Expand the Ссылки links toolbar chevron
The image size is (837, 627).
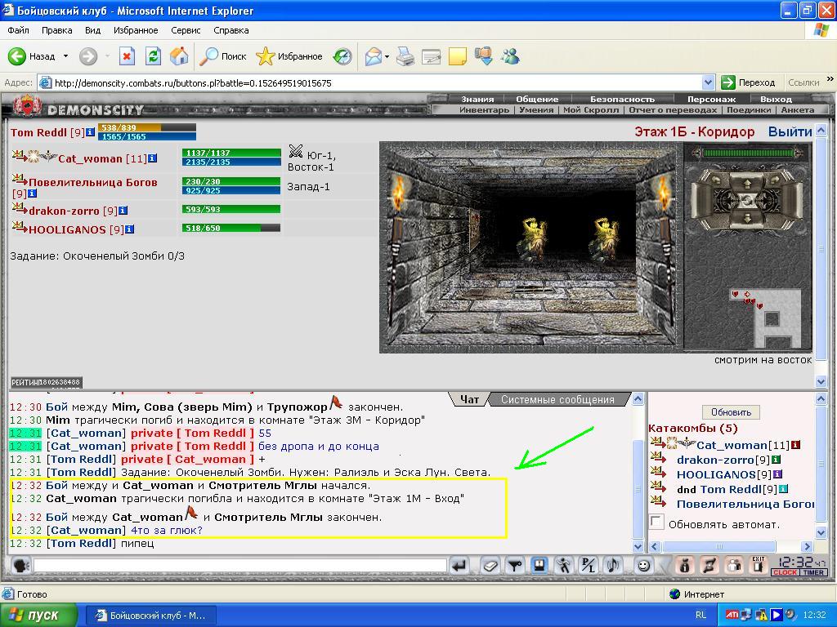830,79
